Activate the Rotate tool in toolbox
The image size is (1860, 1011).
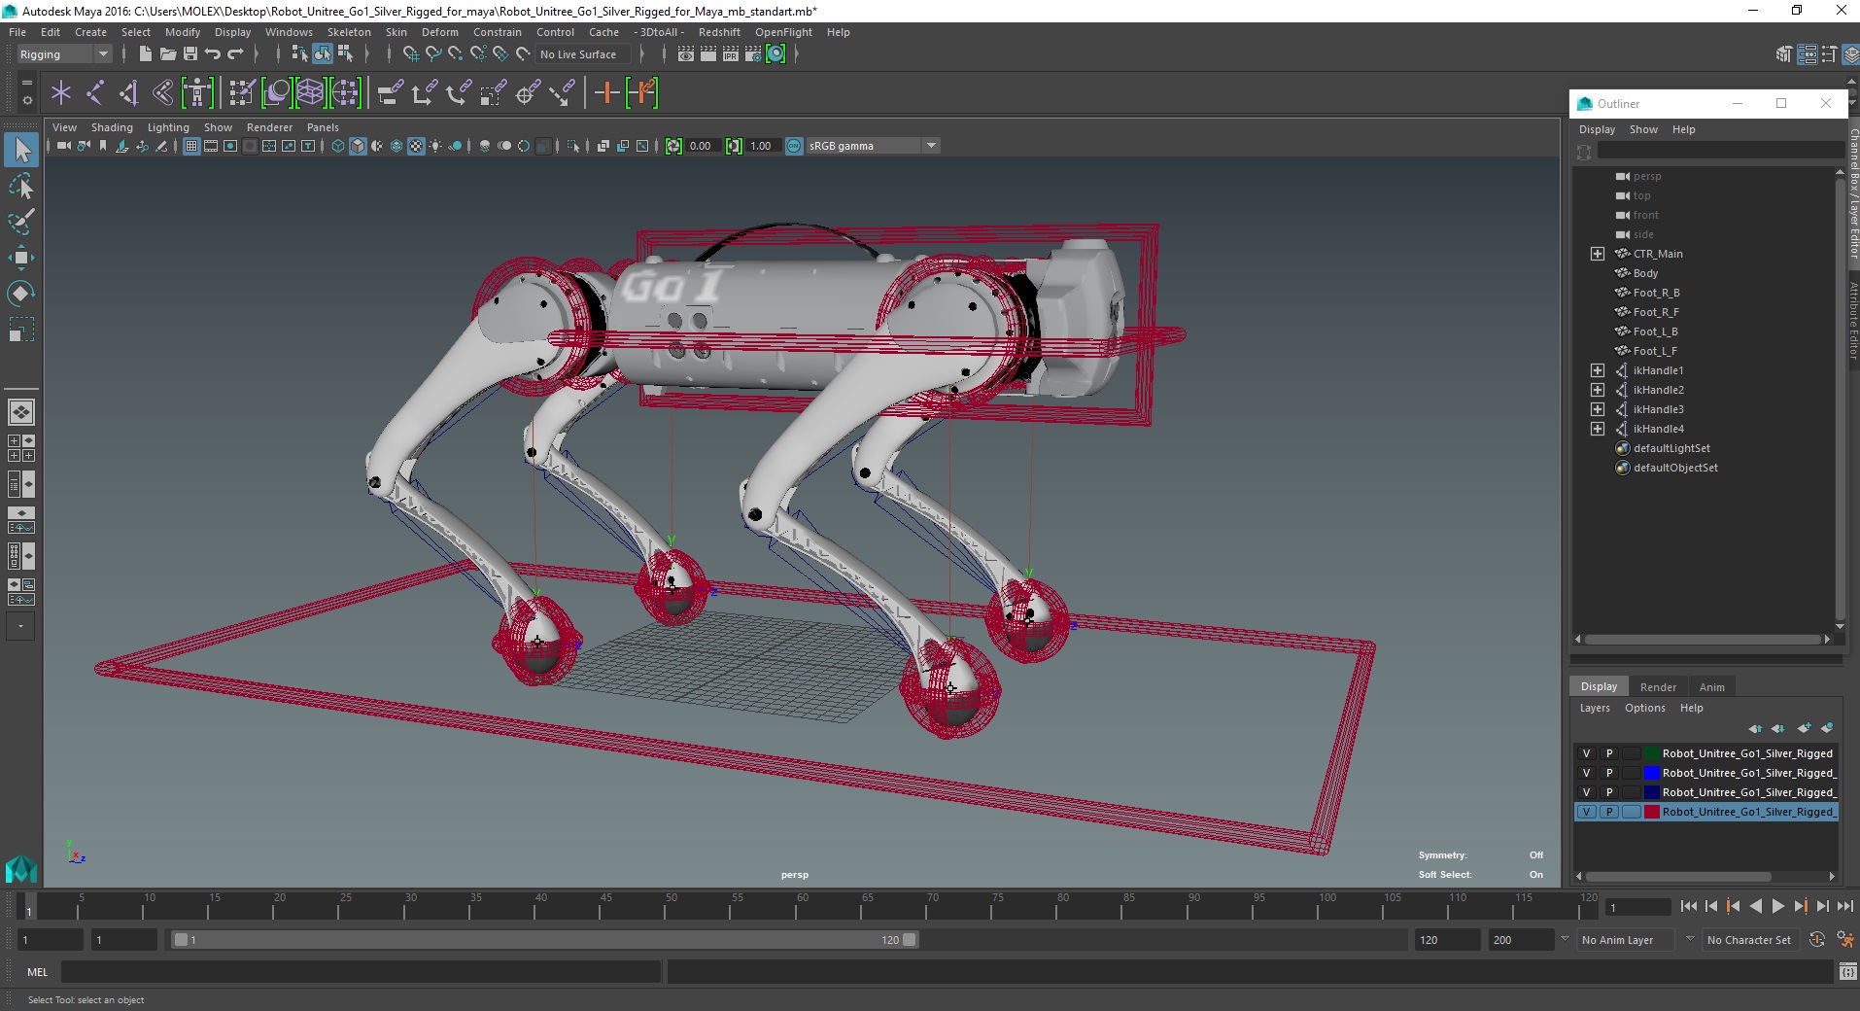tap(21, 294)
